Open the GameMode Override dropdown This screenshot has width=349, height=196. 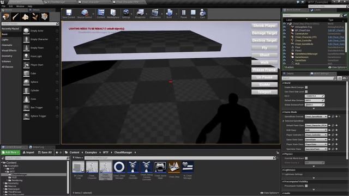[316, 117]
